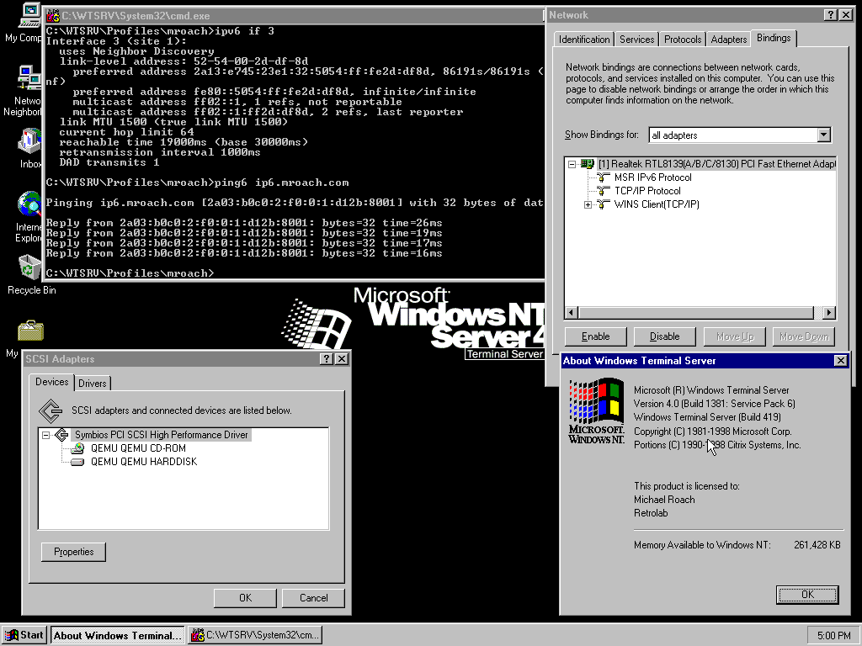This screenshot has width=862, height=646.
Task: Expand the WINS Client(TCP/IP) binding
Action: (x=588, y=204)
